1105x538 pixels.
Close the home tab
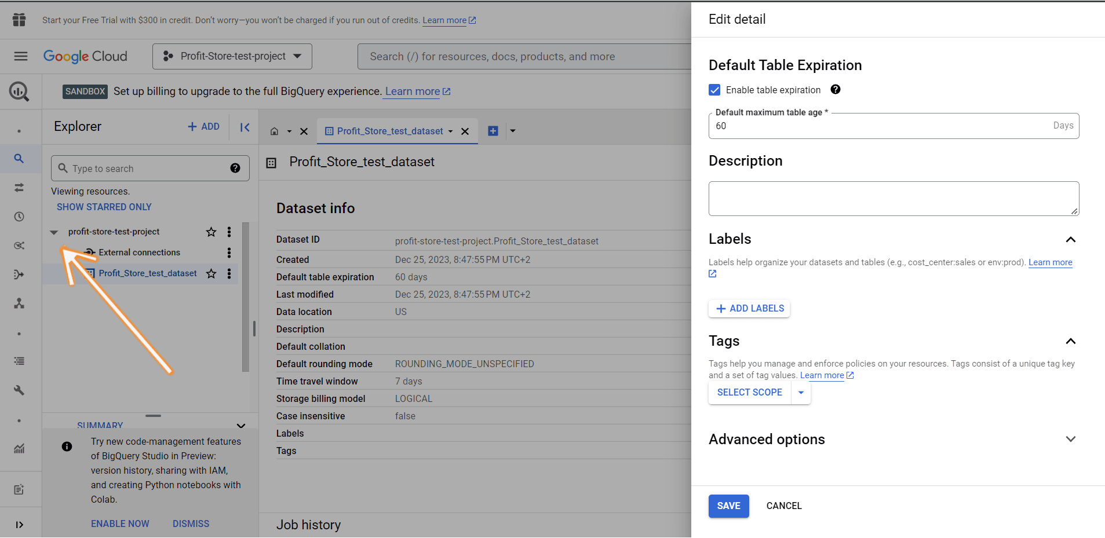pos(304,131)
